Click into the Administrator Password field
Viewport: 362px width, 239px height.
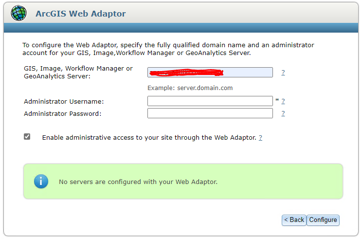click(210, 113)
